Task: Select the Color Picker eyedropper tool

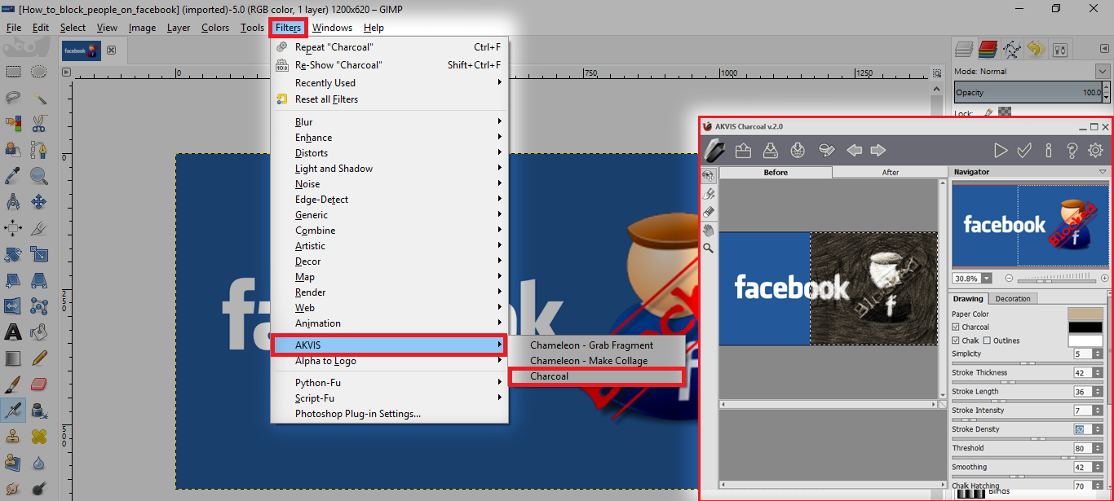Action: [13, 175]
